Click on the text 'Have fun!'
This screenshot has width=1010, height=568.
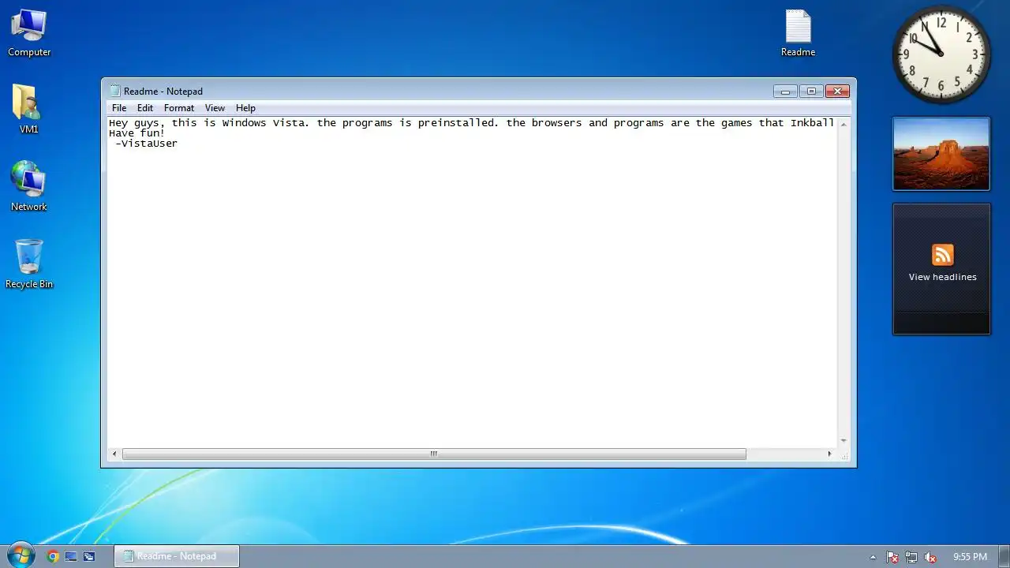137,133
